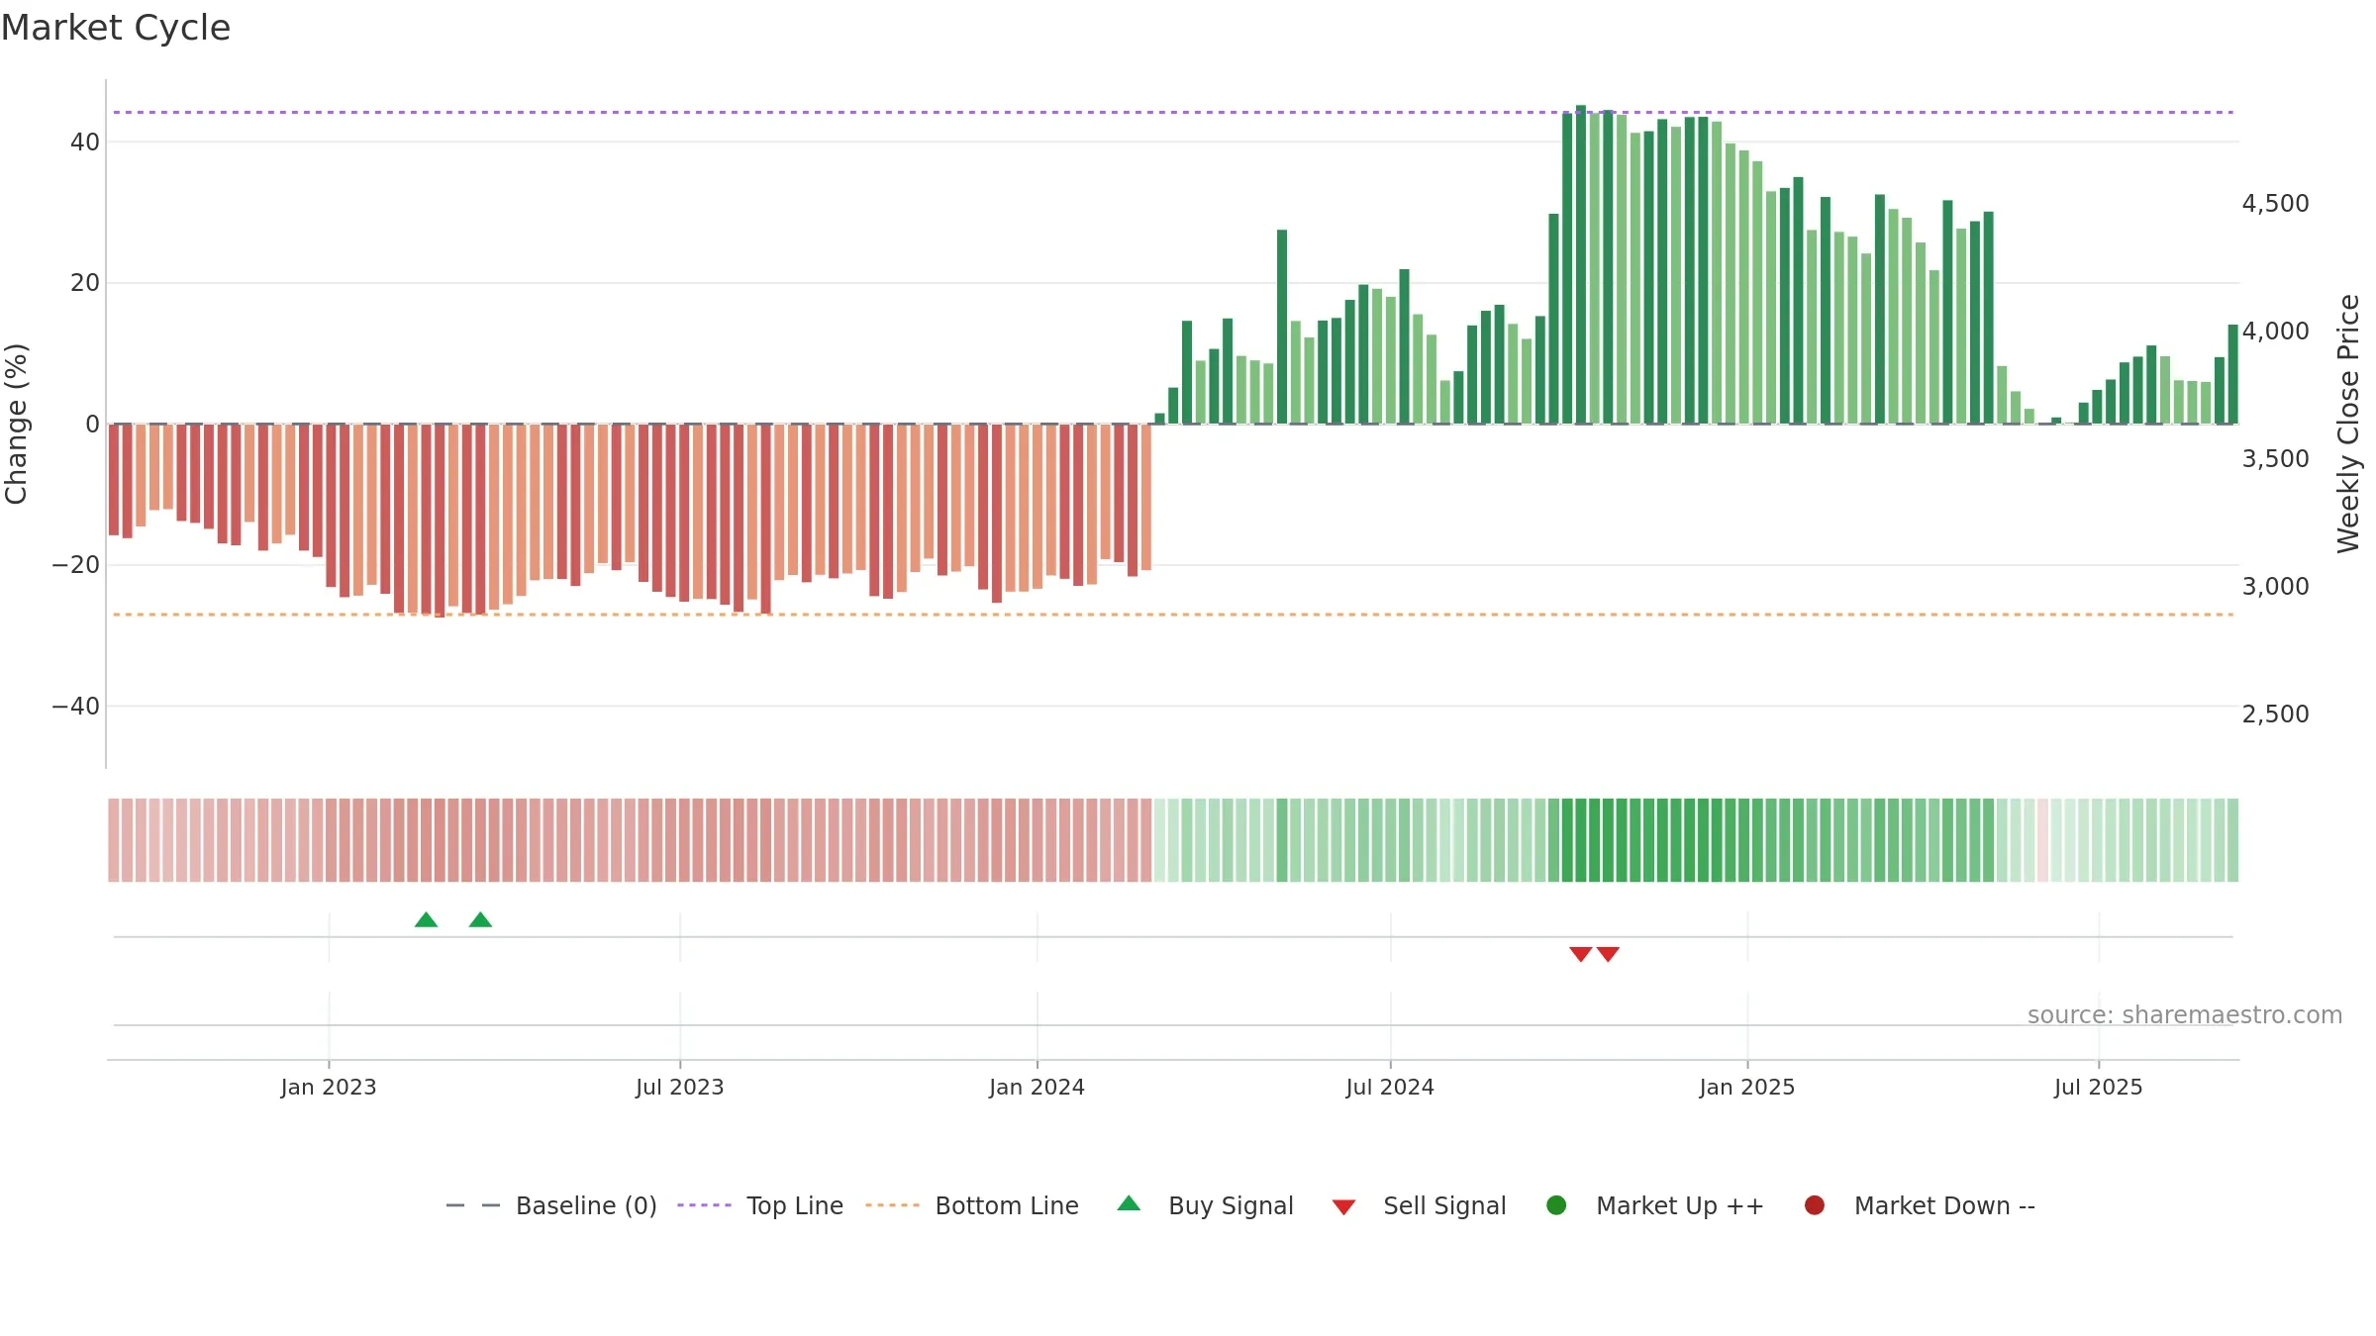Click the −40 percent axis tick label

click(76, 707)
